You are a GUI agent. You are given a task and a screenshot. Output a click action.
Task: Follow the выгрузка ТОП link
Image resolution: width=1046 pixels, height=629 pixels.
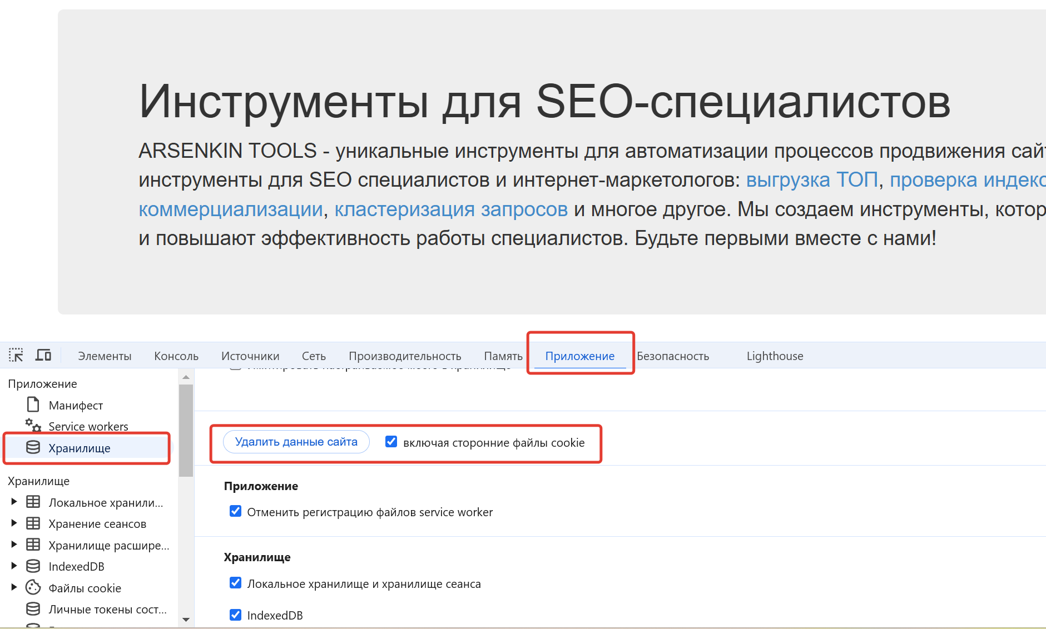pyautogui.click(x=812, y=180)
